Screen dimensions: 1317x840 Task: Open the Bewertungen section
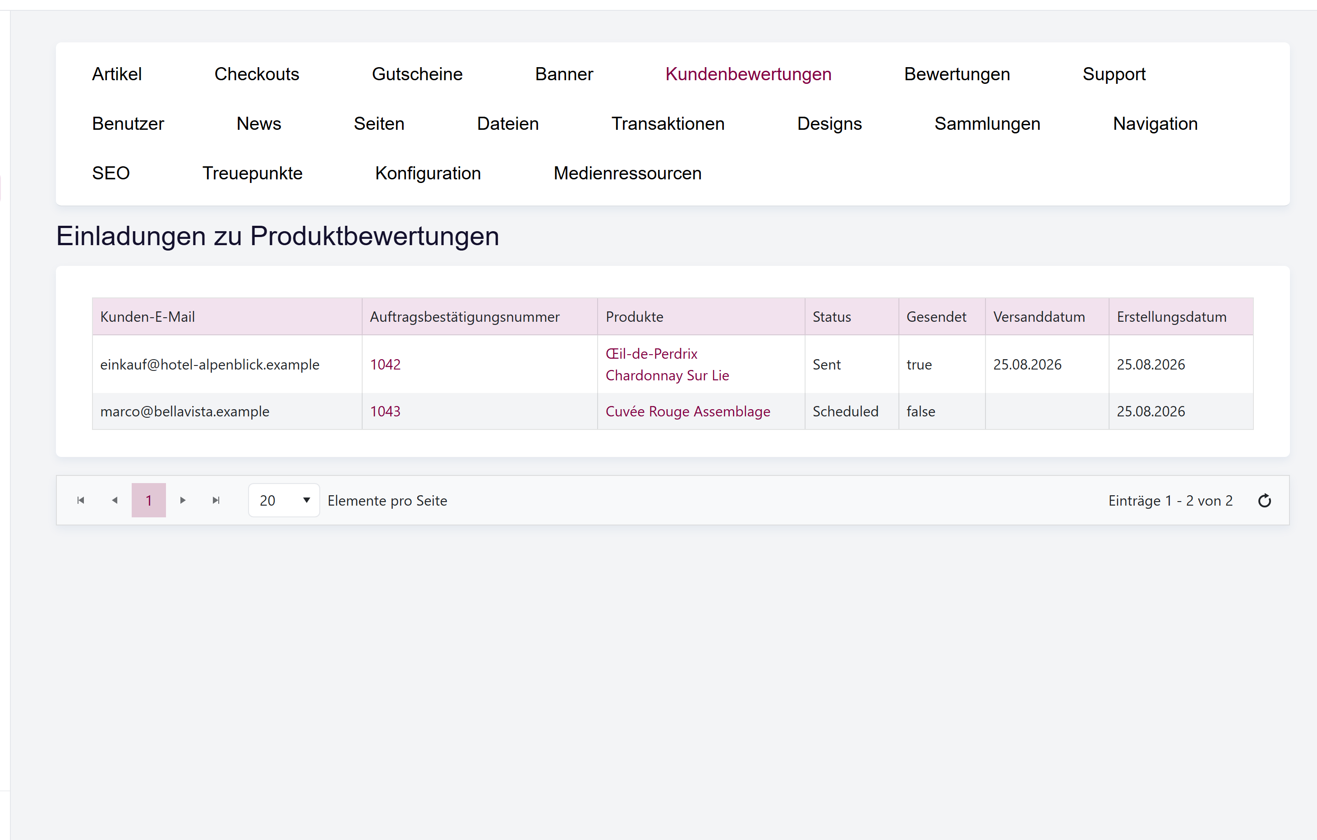(957, 74)
